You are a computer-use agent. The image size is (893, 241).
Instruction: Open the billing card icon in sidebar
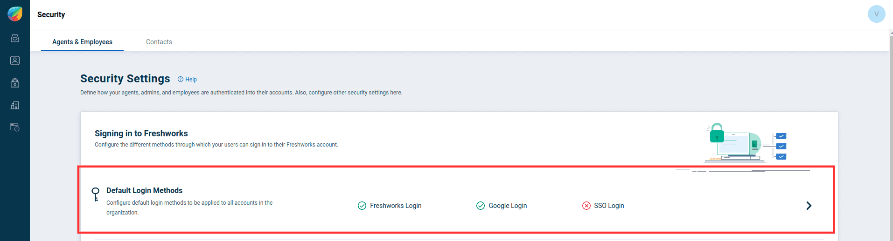pyautogui.click(x=15, y=127)
